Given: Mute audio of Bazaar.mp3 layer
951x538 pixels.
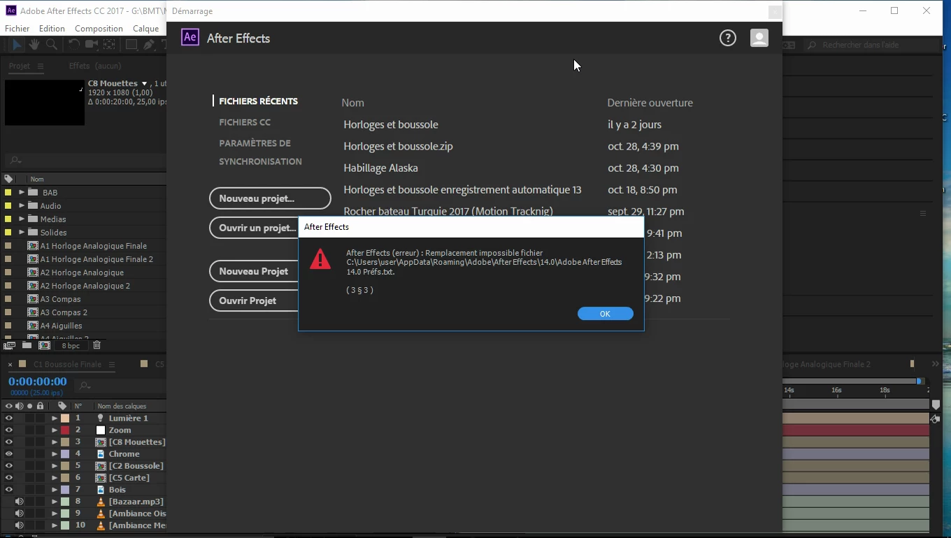Looking at the screenshot, I should (20, 502).
